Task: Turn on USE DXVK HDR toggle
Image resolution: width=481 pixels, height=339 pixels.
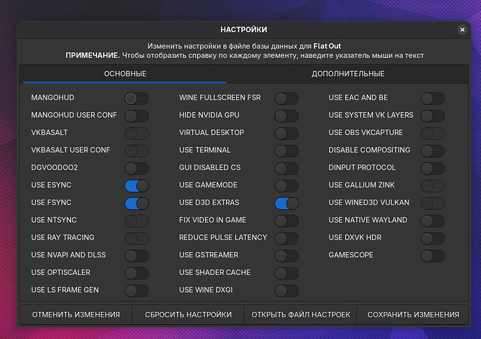Action: point(432,238)
